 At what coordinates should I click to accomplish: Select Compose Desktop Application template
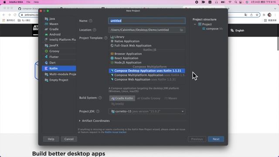147,71
